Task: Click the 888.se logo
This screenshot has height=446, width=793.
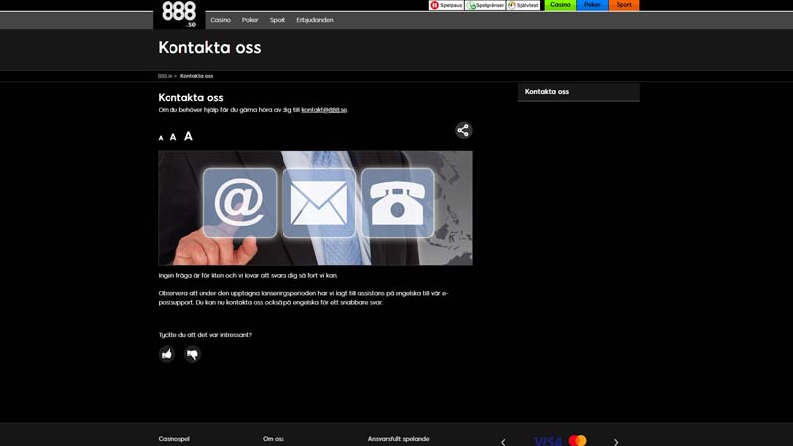Action: pos(179,13)
